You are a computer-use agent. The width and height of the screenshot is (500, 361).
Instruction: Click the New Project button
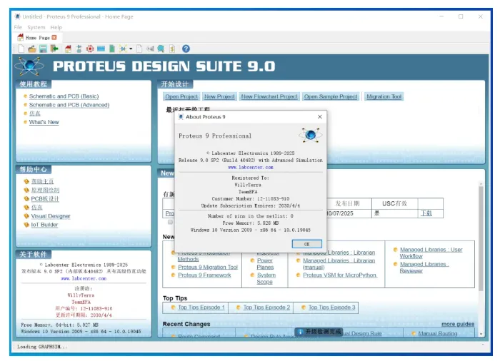pos(219,96)
